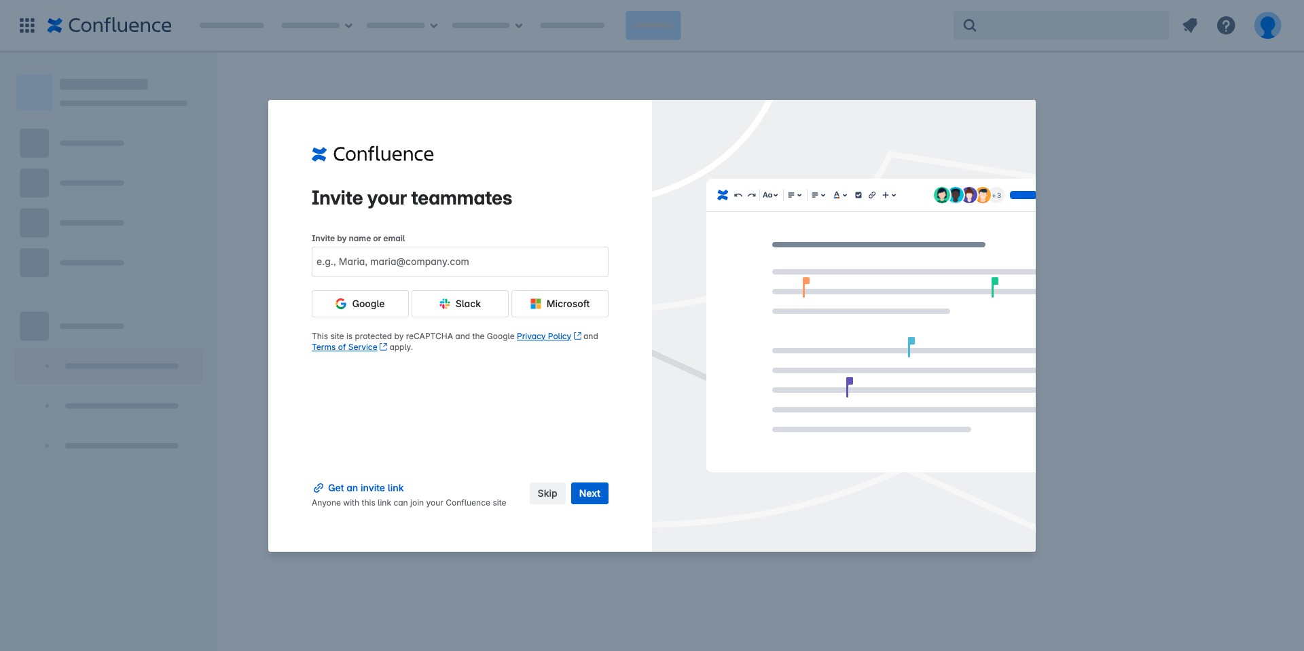The height and width of the screenshot is (651, 1304).
Task: Invite teammates using Slack
Action: point(460,304)
